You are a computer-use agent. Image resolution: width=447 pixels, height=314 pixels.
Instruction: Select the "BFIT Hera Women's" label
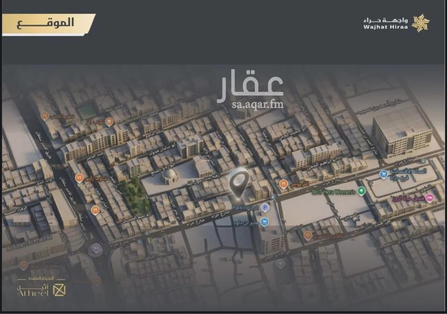pyautogui.click(x=334, y=192)
